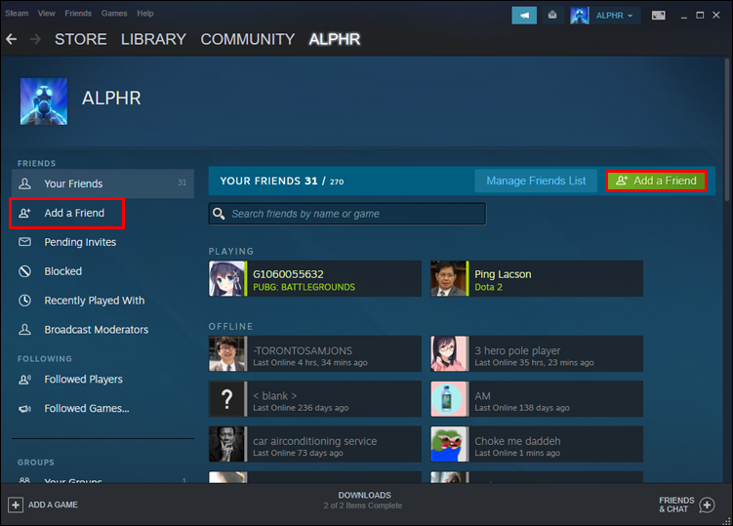Open the large ALPHR profile avatar

[44, 101]
